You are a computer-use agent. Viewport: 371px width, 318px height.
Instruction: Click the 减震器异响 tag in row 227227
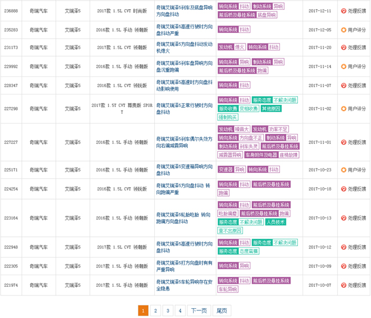click(x=230, y=155)
